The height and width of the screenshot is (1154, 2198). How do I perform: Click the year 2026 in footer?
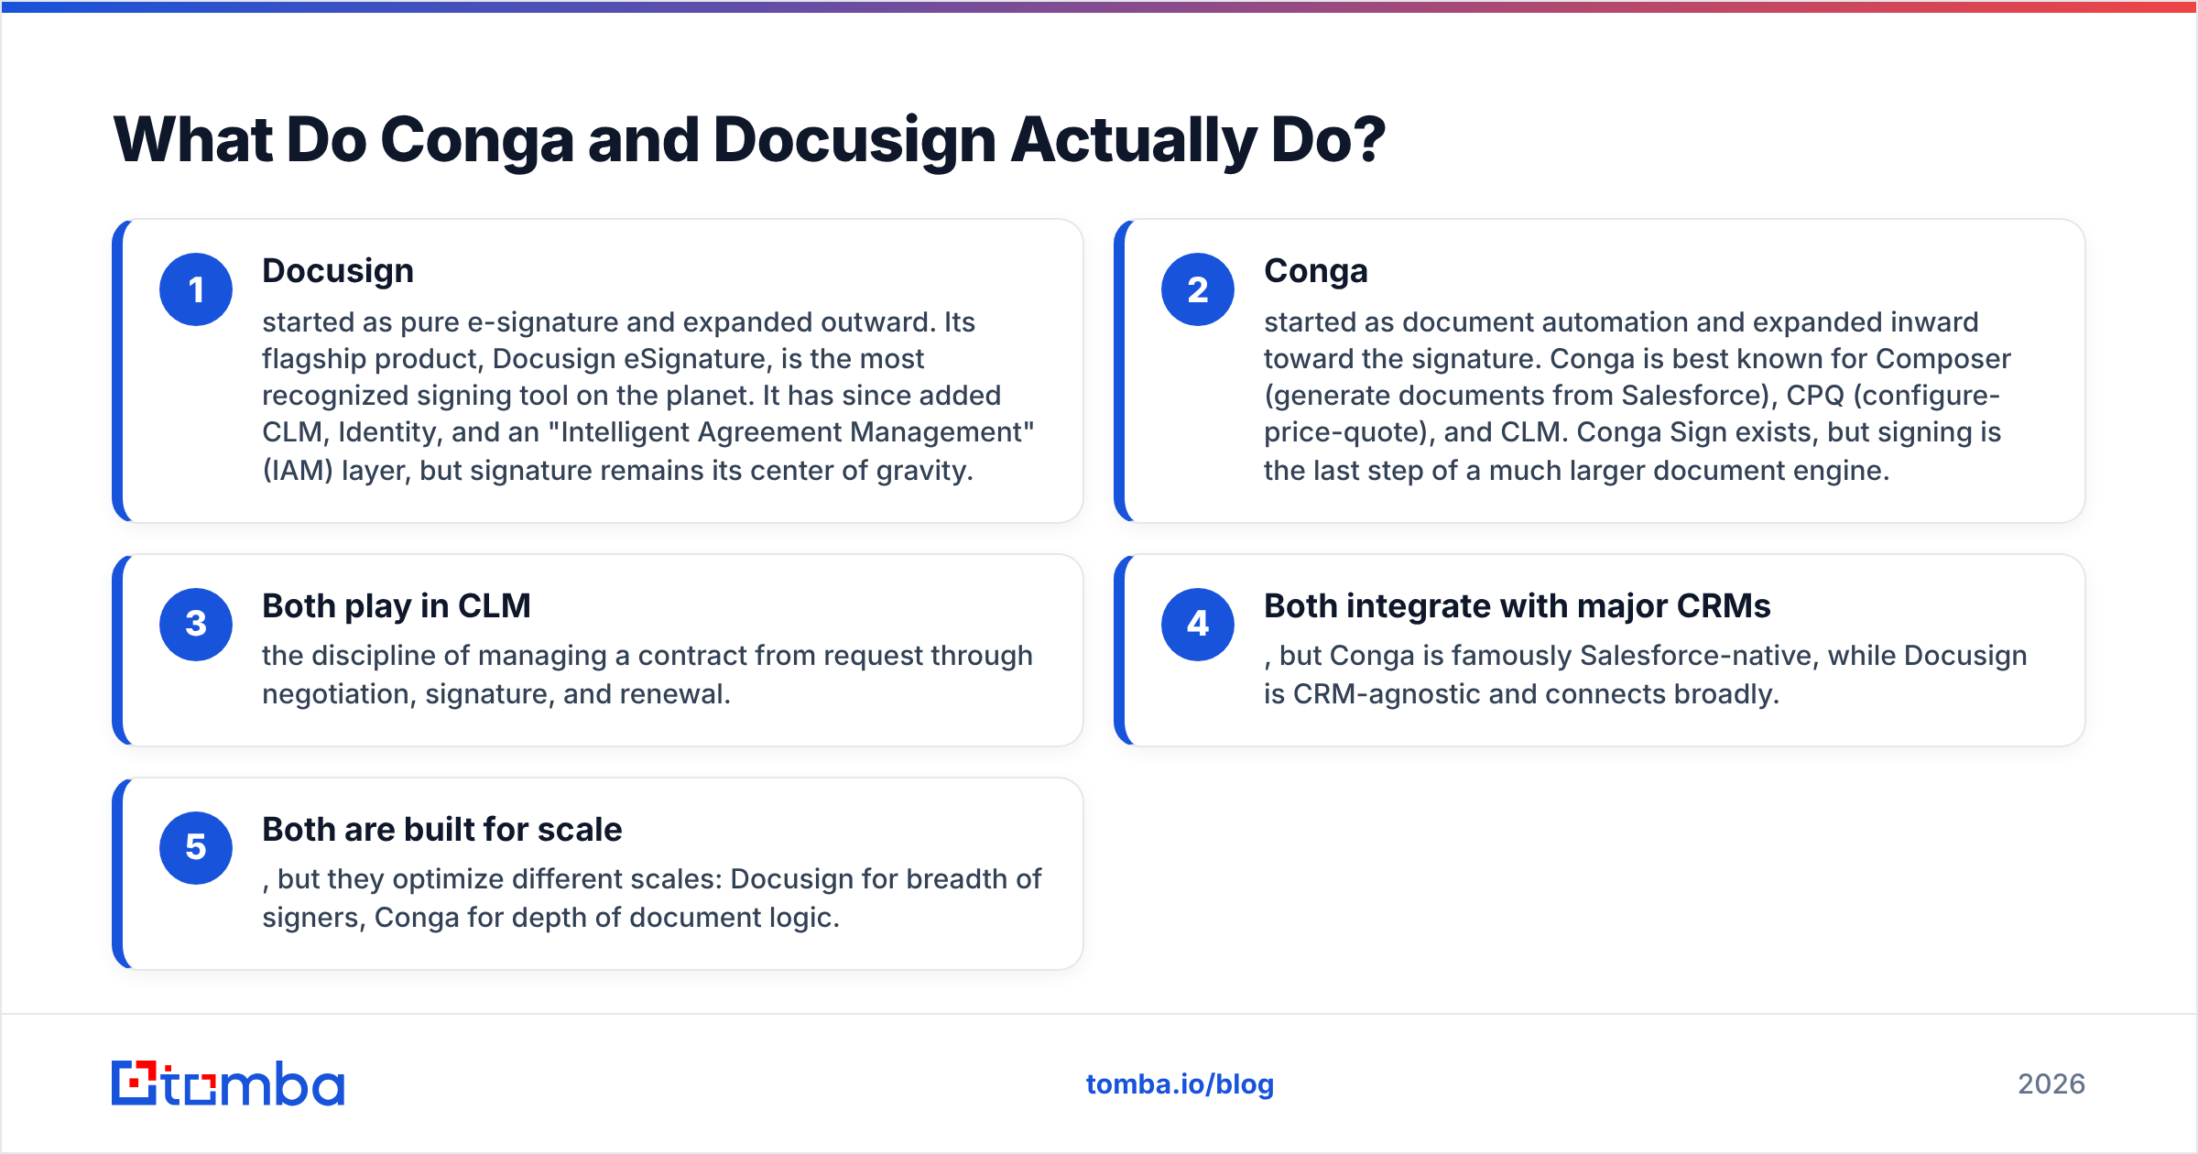tap(2051, 1084)
